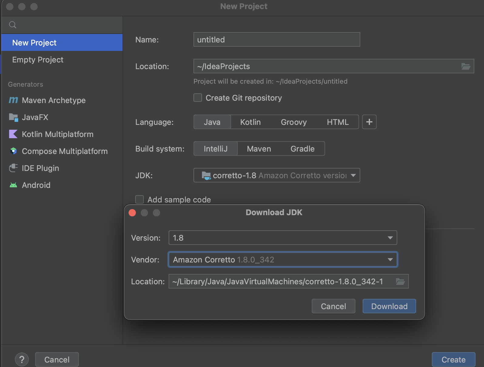The width and height of the screenshot is (484, 367).
Task: Click the search magnifier icon in sidebar
Action: (12, 25)
